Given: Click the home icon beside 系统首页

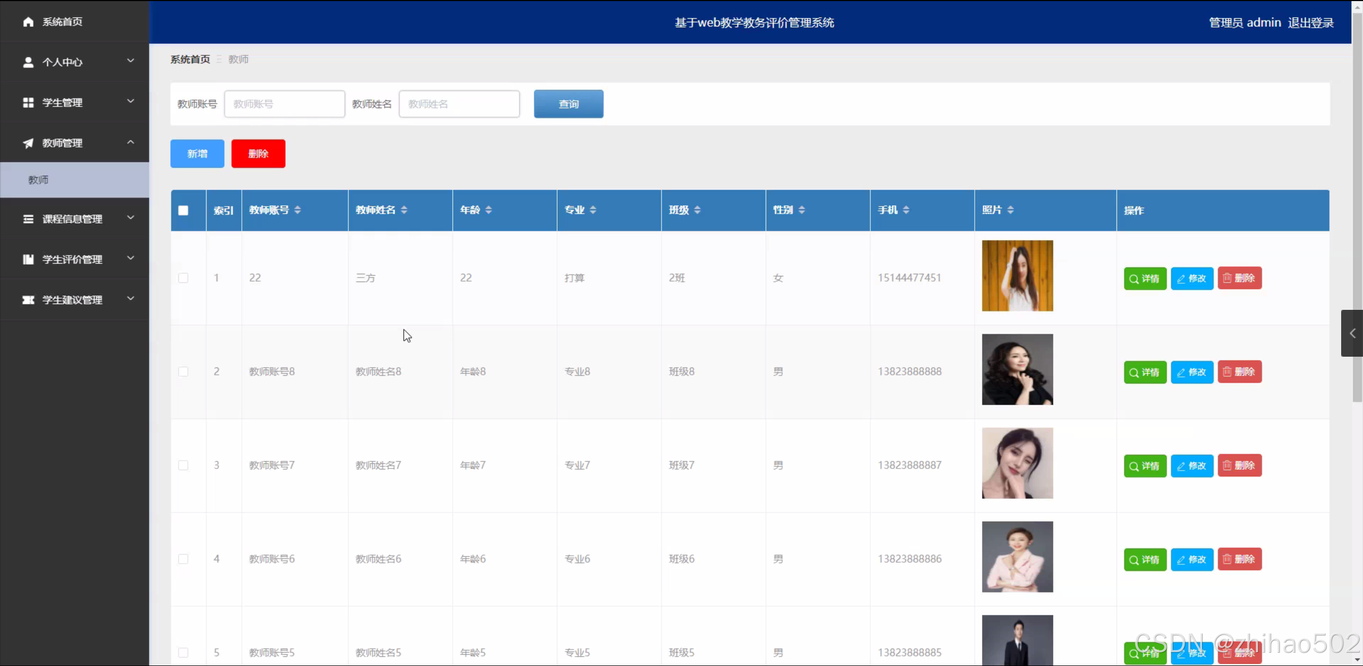Looking at the screenshot, I should (x=28, y=22).
